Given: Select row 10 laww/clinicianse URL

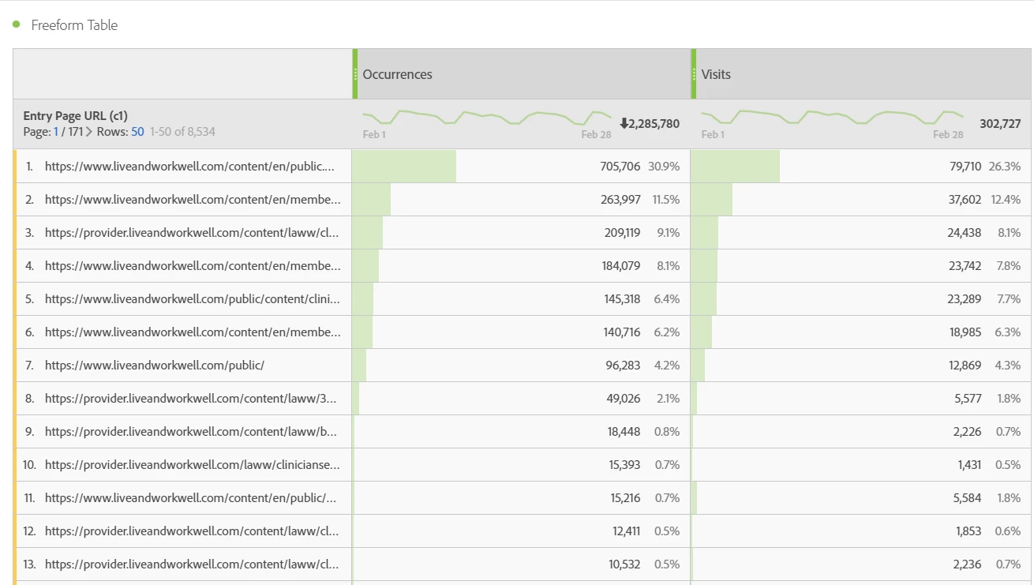Looking at the screenshot, I should click(193, 465).
